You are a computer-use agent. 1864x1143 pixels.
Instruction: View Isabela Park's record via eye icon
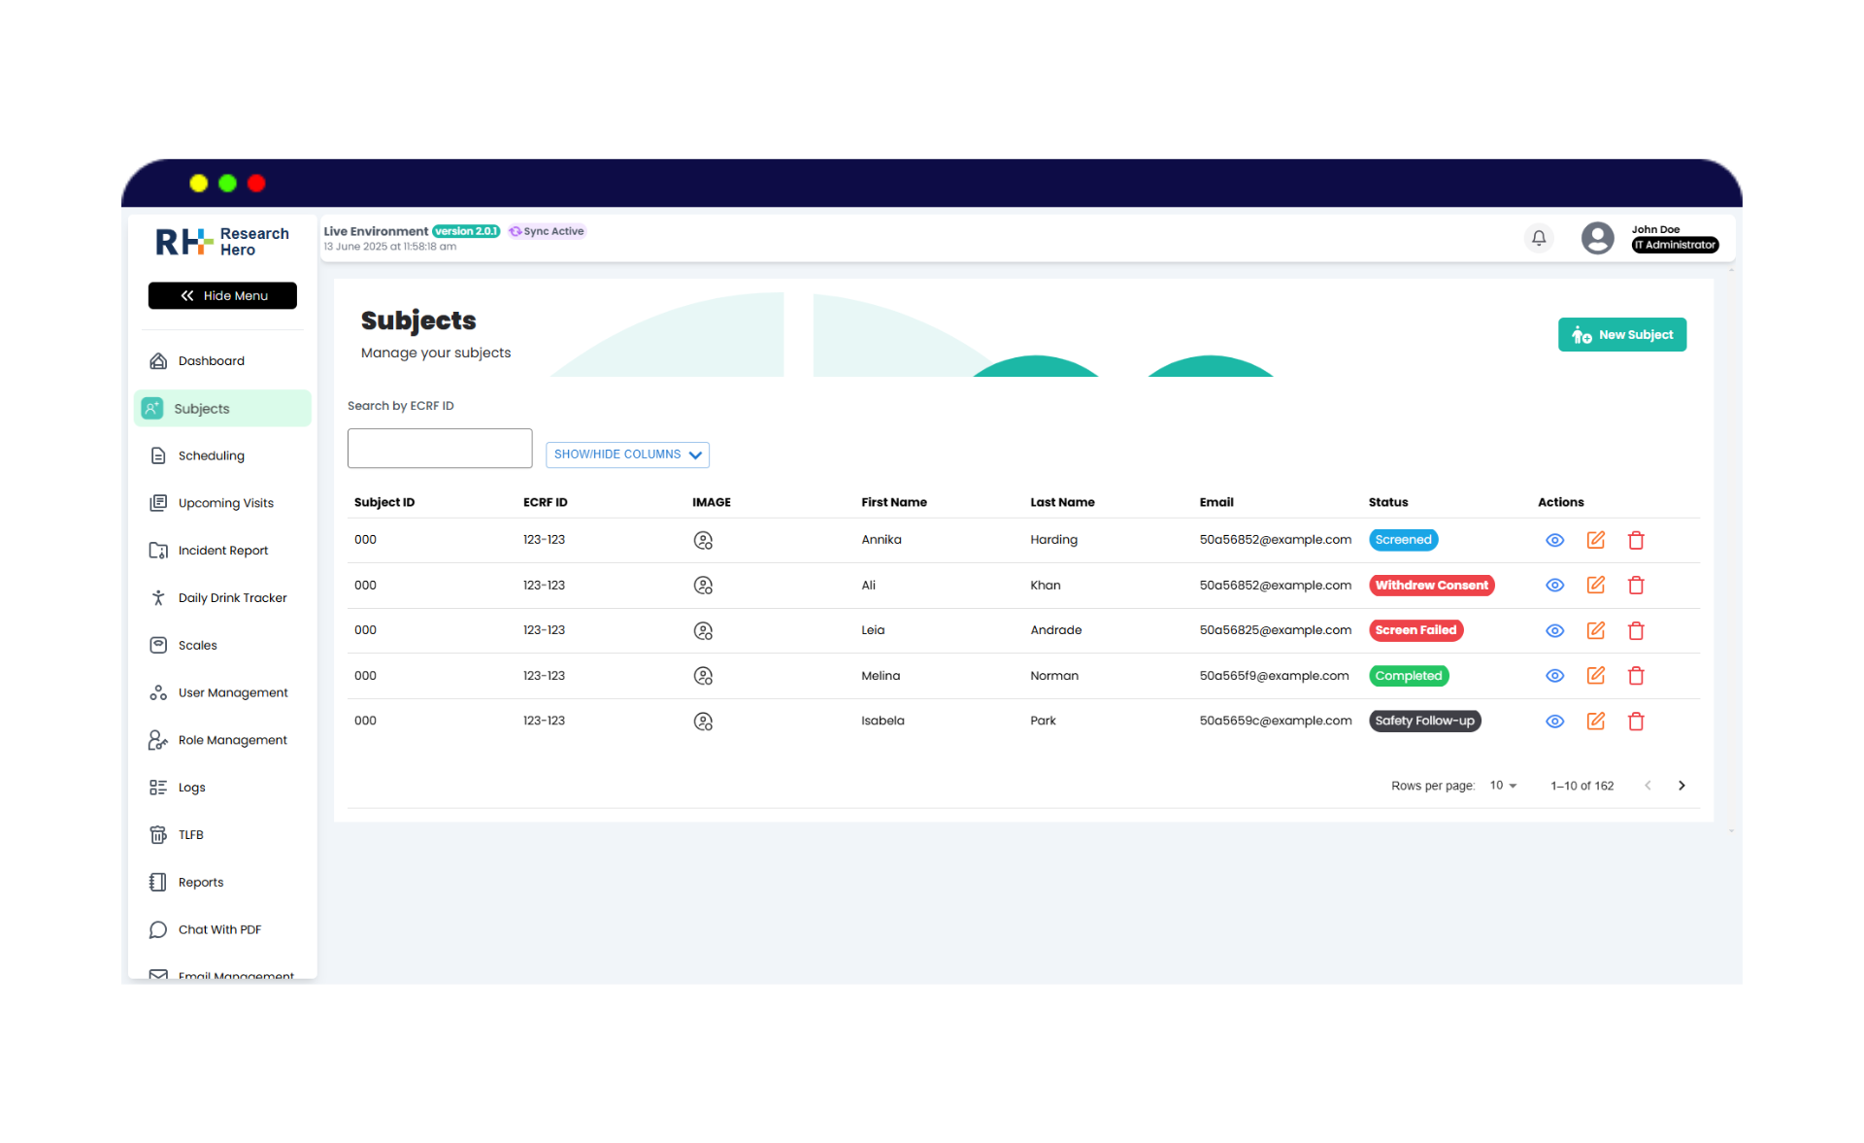1554,722
